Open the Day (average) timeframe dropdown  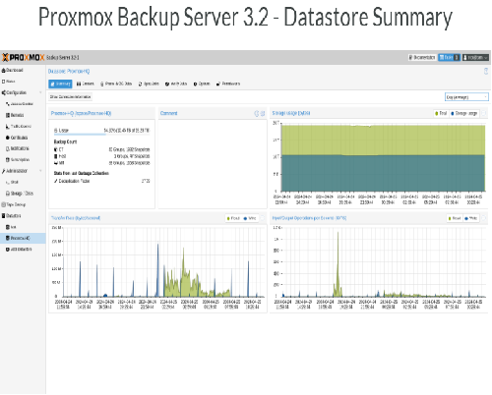466,97
